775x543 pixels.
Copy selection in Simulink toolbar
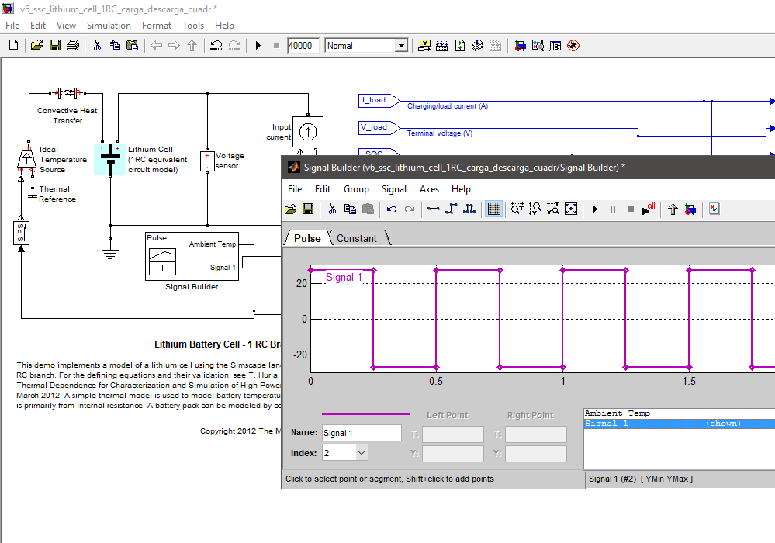[114, 46]
